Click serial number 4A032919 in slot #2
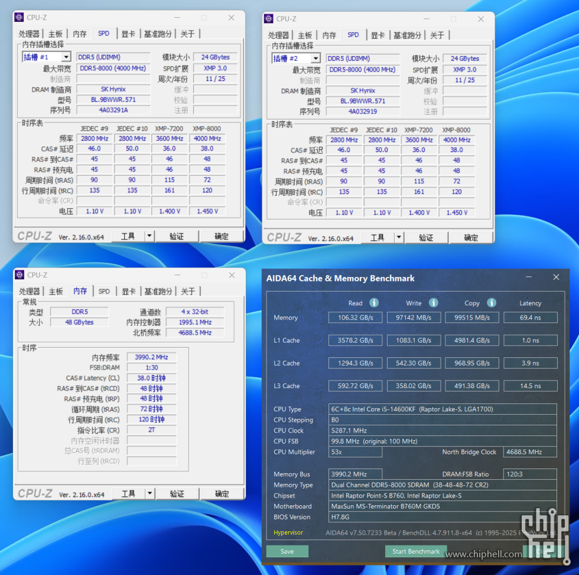This screenshot has height=575, width=579. (x=363, y=111)
